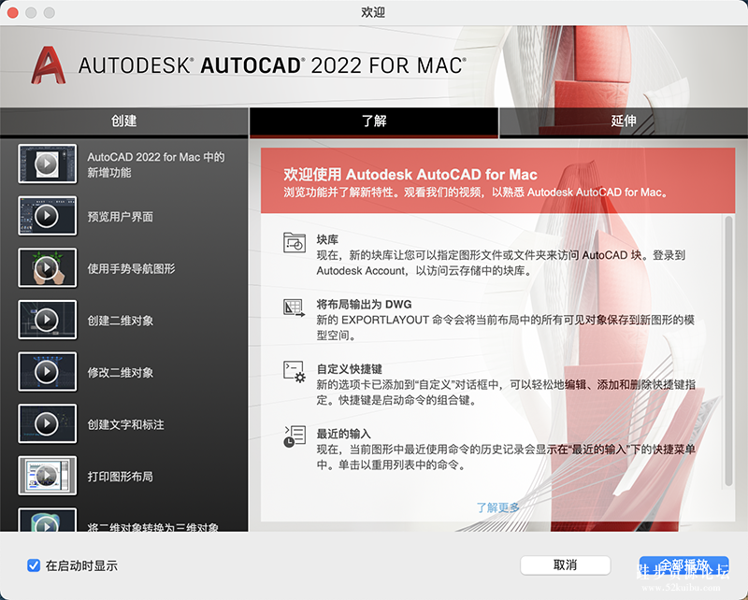Select the 创建二维对象 list label
The height and width of the screenshot is (600, 748).
[x=121, y=321]
